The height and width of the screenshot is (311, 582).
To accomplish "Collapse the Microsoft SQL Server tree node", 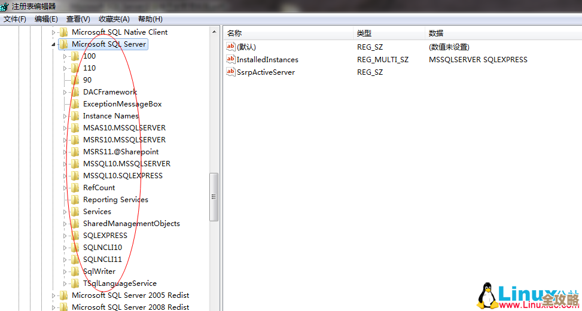I will pyautogui.click(x=54, y=44).
